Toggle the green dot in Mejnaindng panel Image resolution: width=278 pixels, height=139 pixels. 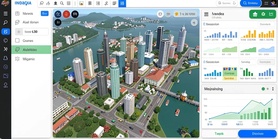(x=263, y=89)
